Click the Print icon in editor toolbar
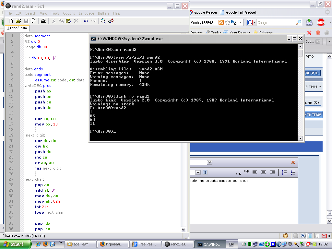This screenshot has width=332, height=249. coord(43,21)
